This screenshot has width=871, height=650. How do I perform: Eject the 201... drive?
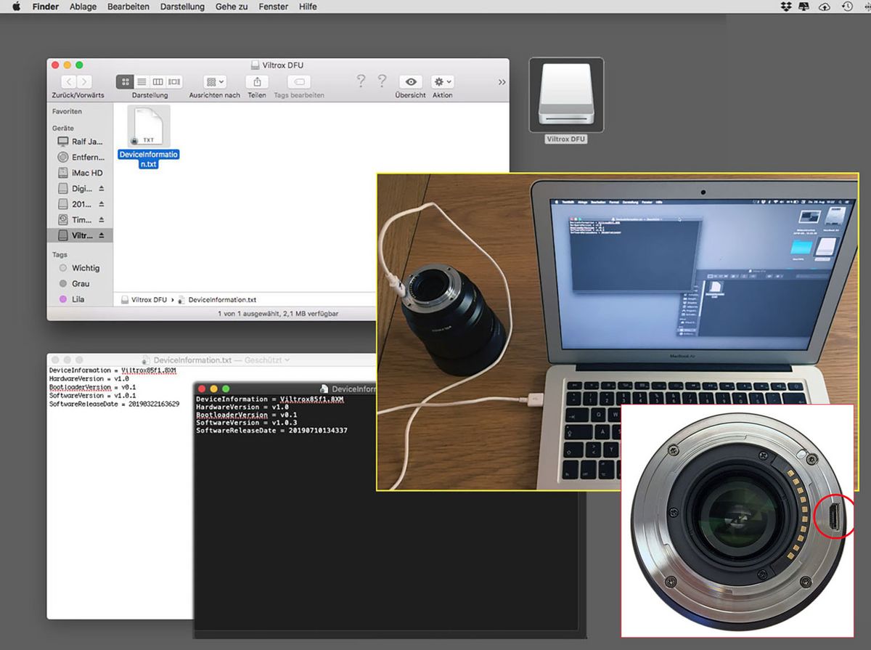coord(102,204)
